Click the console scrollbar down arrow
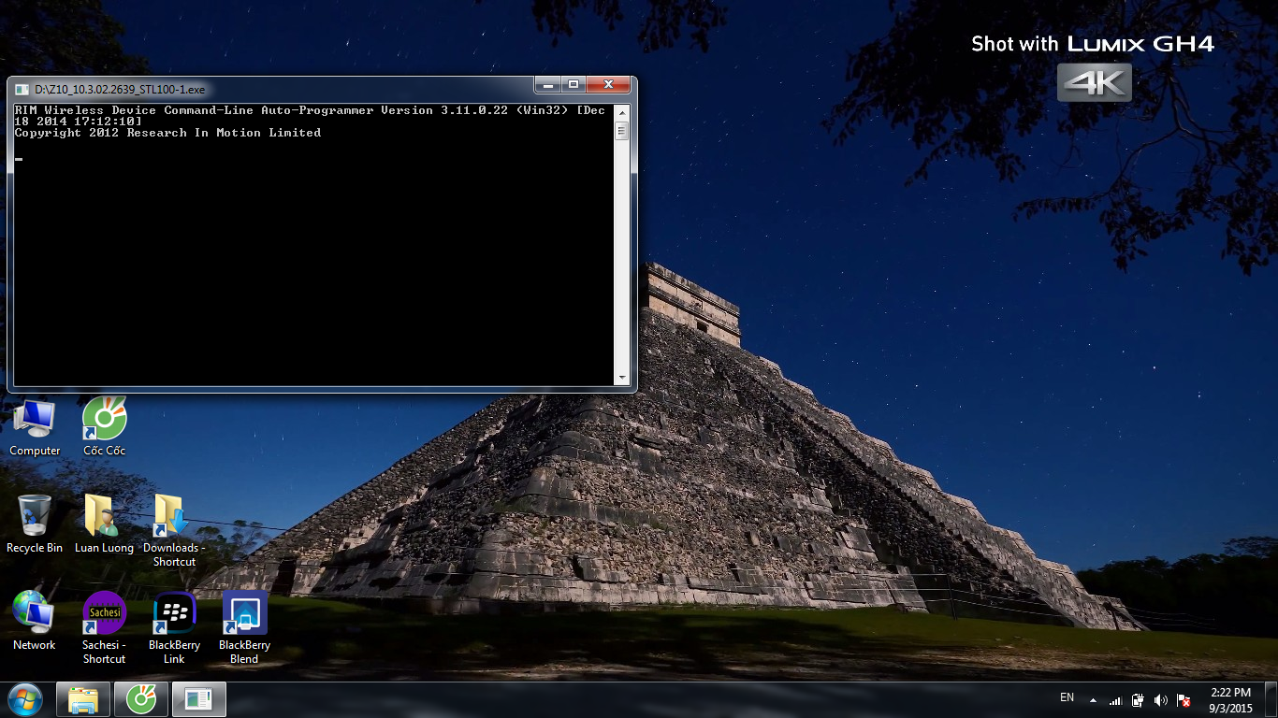The image size is (1278, 718). [x=622, y=379]
